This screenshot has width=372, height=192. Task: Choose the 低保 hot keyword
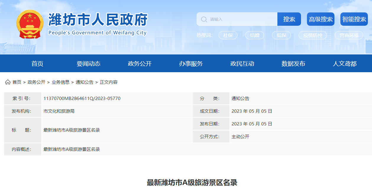click(281, 35)
